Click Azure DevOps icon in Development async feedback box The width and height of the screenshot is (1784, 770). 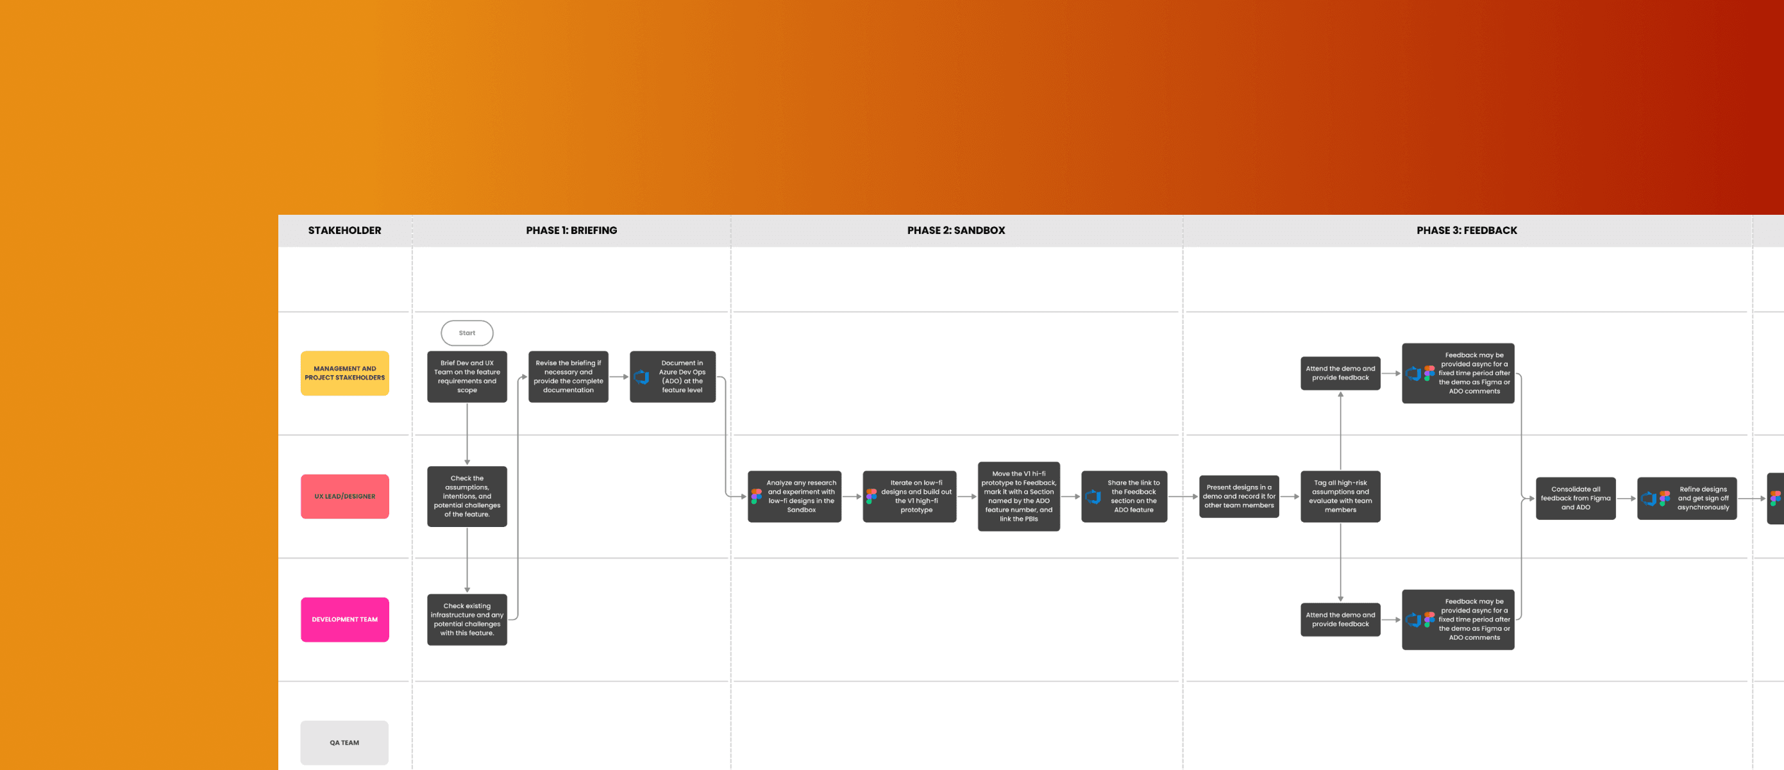pos(1413,620)
